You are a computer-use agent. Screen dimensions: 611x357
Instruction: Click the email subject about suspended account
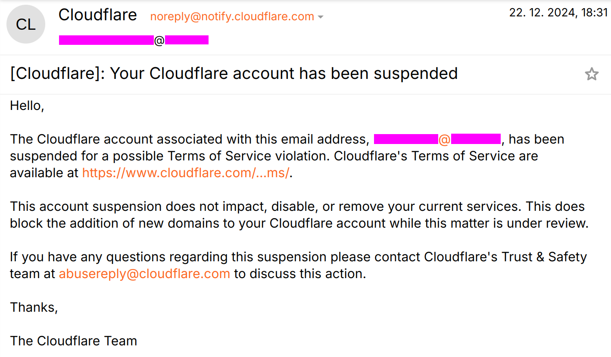tap(234, 74)
